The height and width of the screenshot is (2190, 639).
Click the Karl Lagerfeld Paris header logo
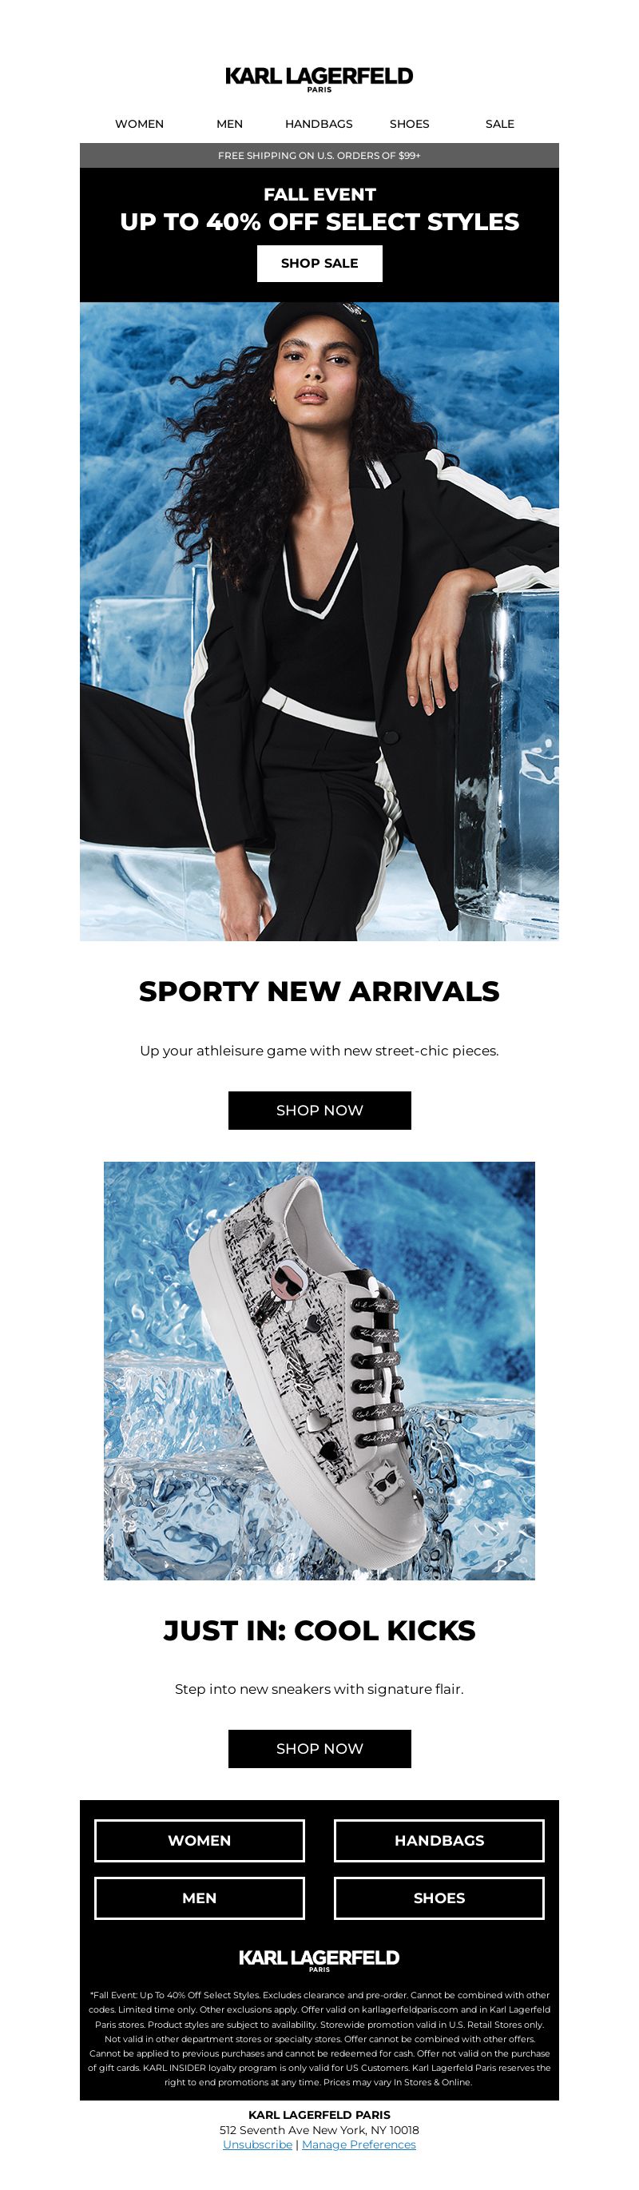319,79
